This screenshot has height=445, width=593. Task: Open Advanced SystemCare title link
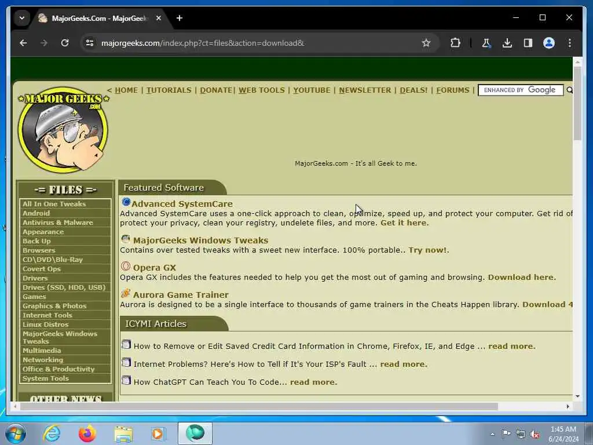point(182,204)
